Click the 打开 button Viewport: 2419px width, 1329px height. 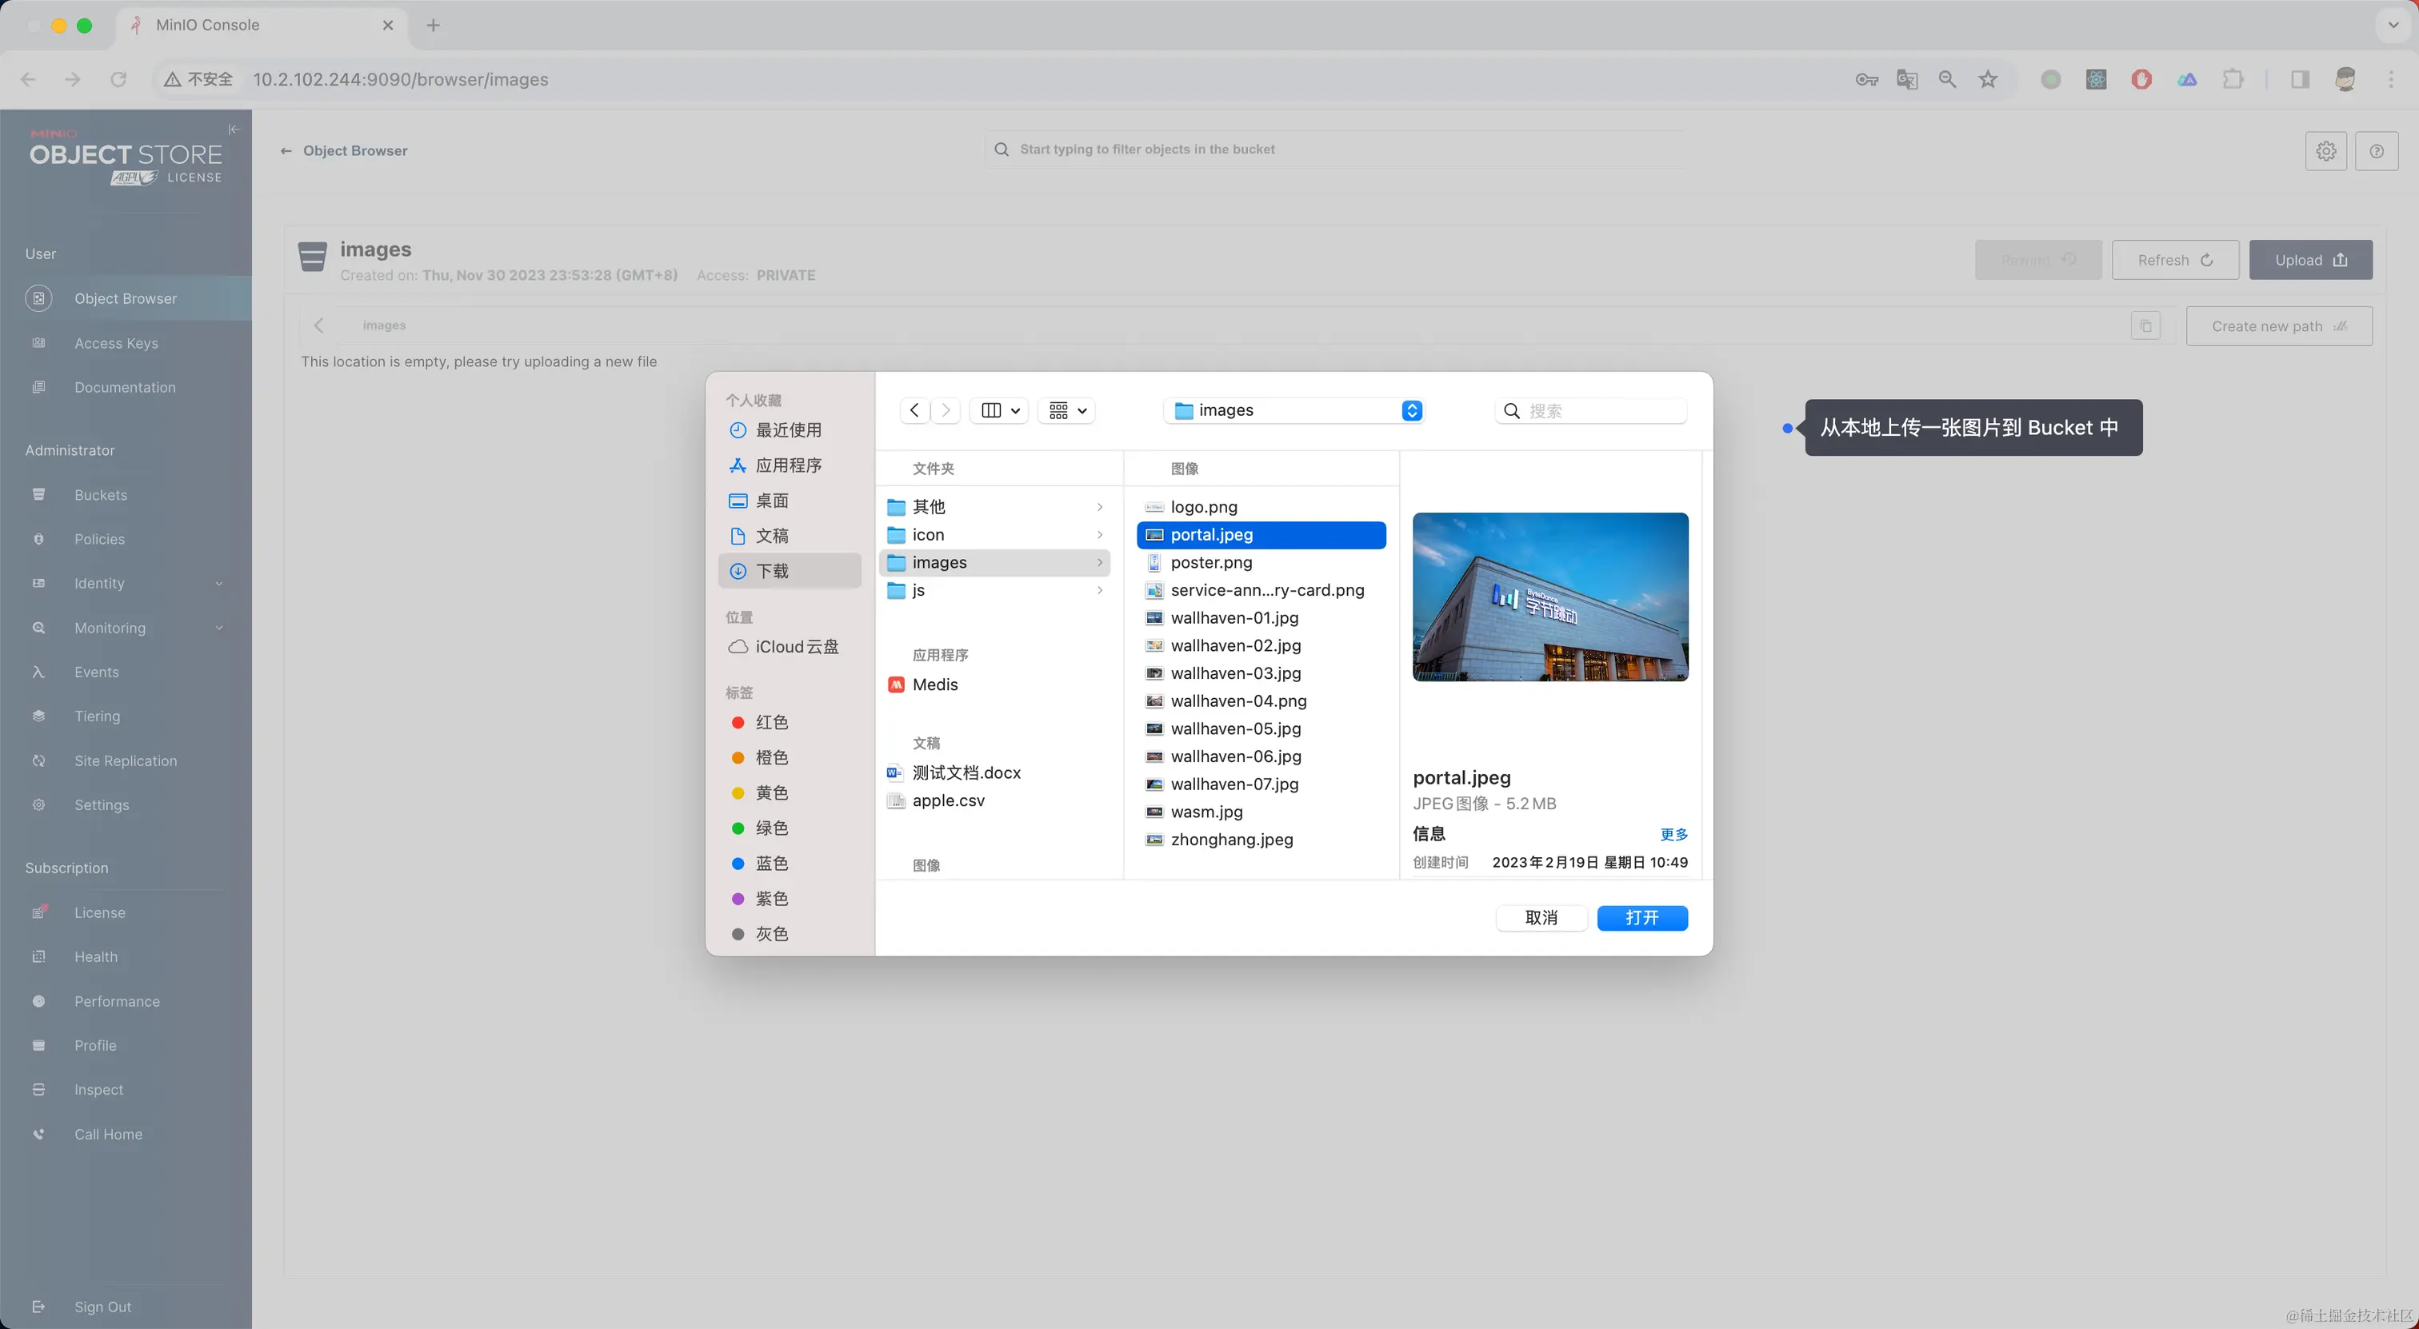[1641, 917]
